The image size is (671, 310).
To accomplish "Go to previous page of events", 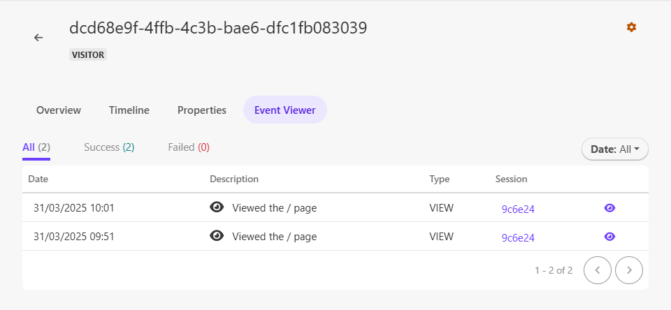I will pos(597,270).
